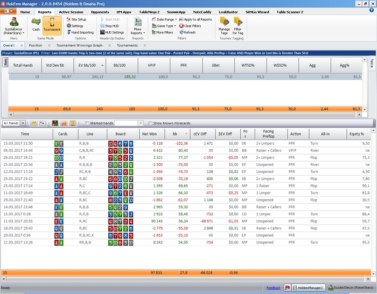The height and width of the screenshot is (294, 377).
Task: Switch to Tournament Winnings Graph tab
Action: pos(79,45)
